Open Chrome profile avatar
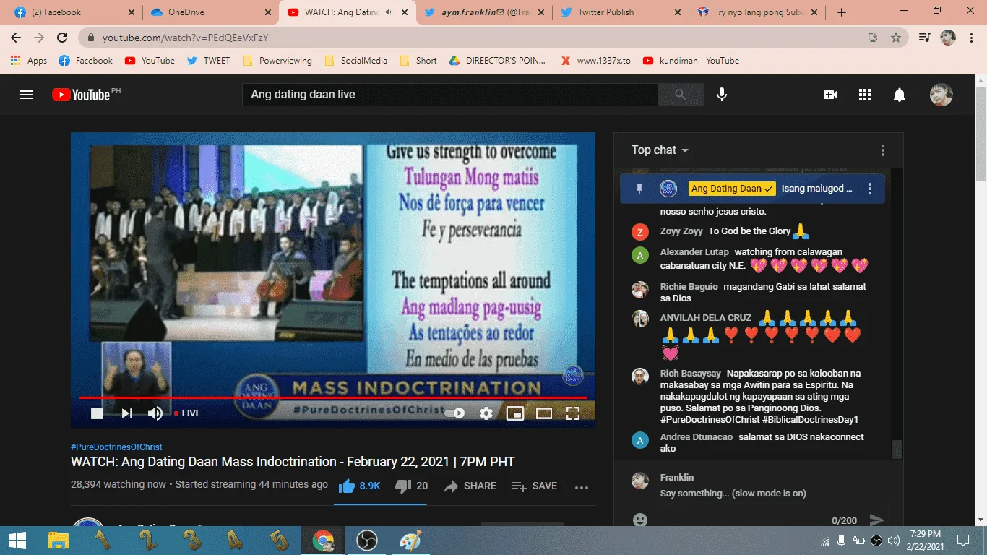 [x=948, y=38]
